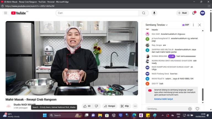Dislike the video with thumbs-down button
The image size is (212, 119).
96,106
